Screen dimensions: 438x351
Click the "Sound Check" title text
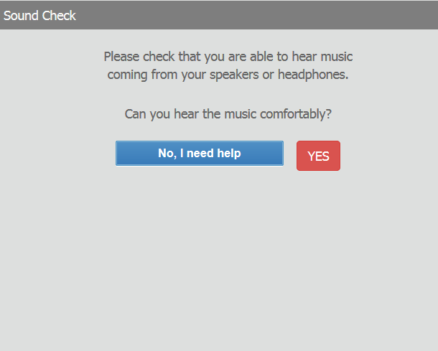click(39, 15)
